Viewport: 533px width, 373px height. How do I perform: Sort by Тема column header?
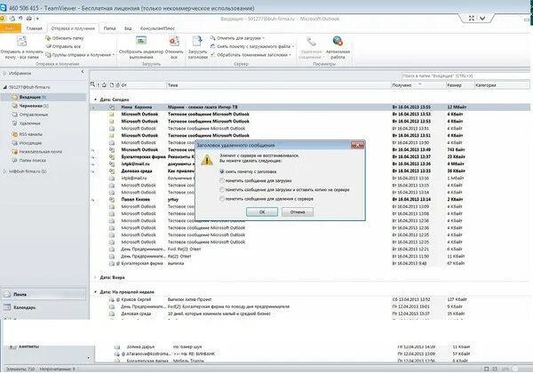click(279, 85)
